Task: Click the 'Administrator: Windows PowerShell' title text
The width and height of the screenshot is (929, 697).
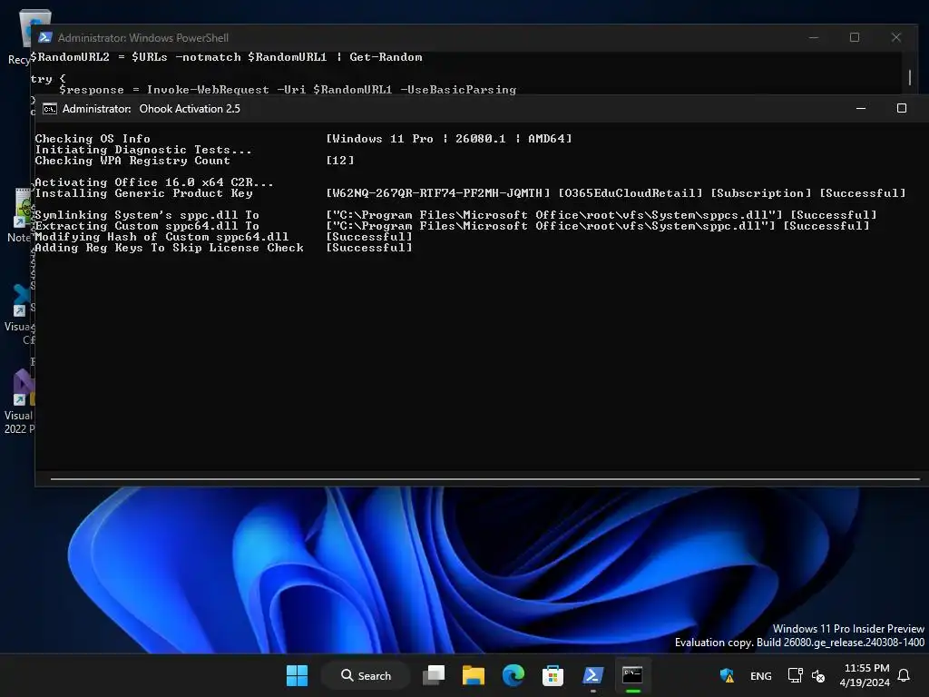Action: (142, 37)
